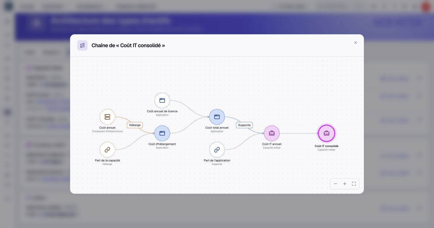Screen dimensions: 434x228
Task: Open the Coût d'hébergement application node
Action: [x=162, y=133]
